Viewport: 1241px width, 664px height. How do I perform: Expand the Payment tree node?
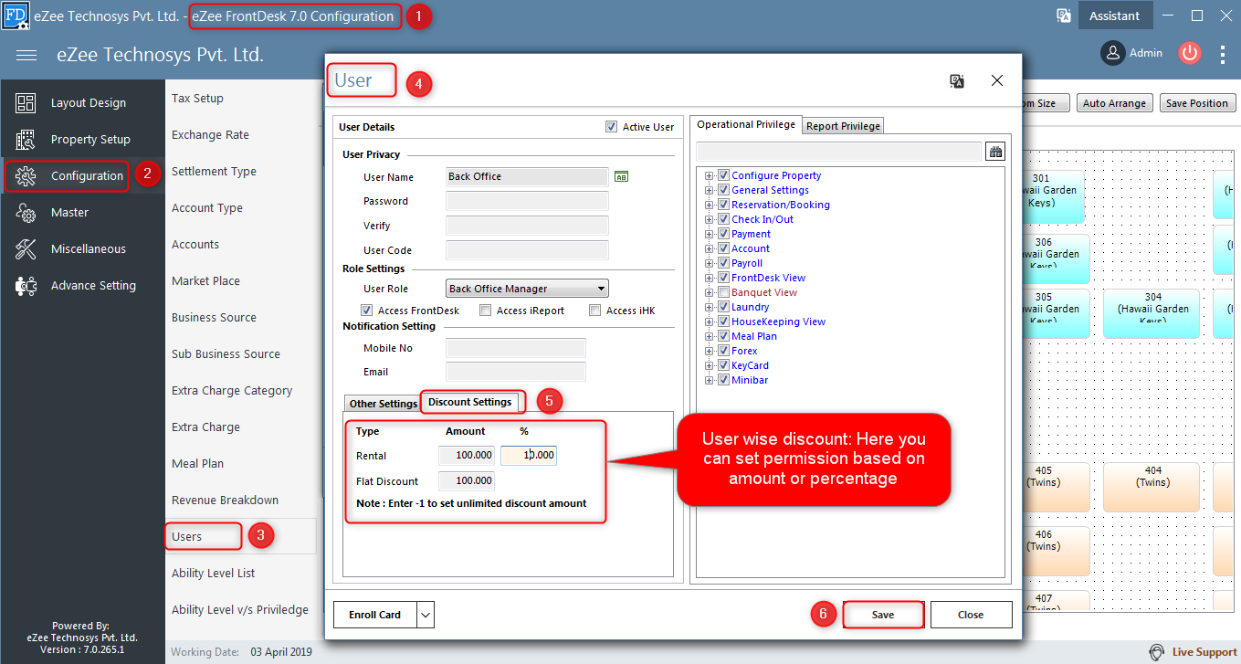click(x=709, y=234)
